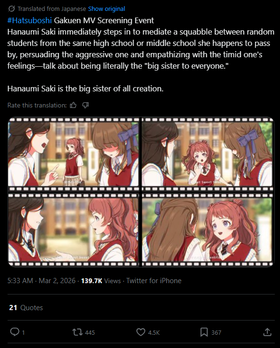Open the tweet timestamp 5:33 AM Mar 2, 2026
The width and height of the screenshot is (280, 348).
pyautogui.click(x=42, y=280)
